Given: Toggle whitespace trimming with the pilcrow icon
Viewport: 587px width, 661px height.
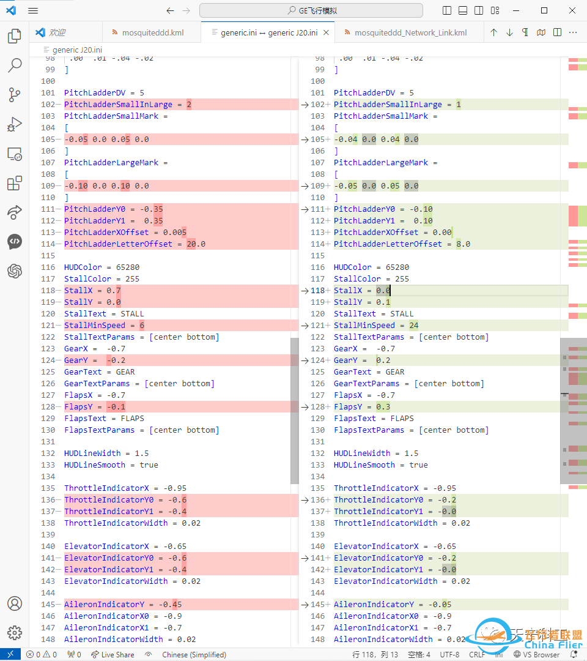Looking at the screenshot, I should pyautogui.click(x=525, y=32).
